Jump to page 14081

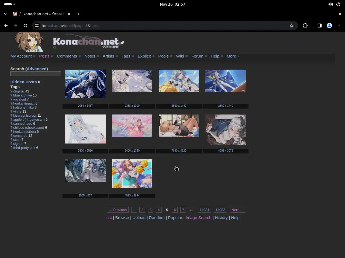click(204, 210)
